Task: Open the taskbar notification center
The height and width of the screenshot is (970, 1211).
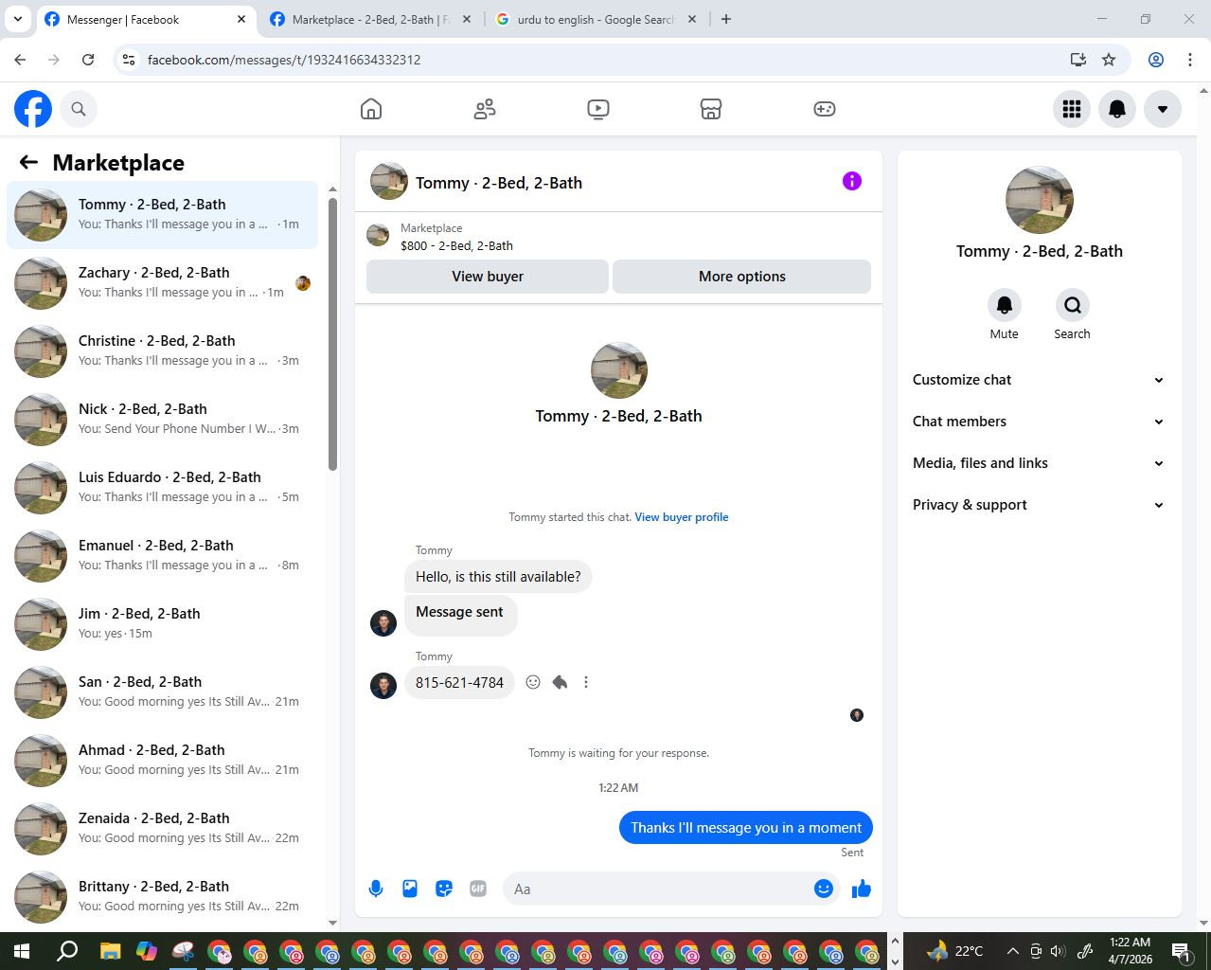Action: [x=1182, y=951]
